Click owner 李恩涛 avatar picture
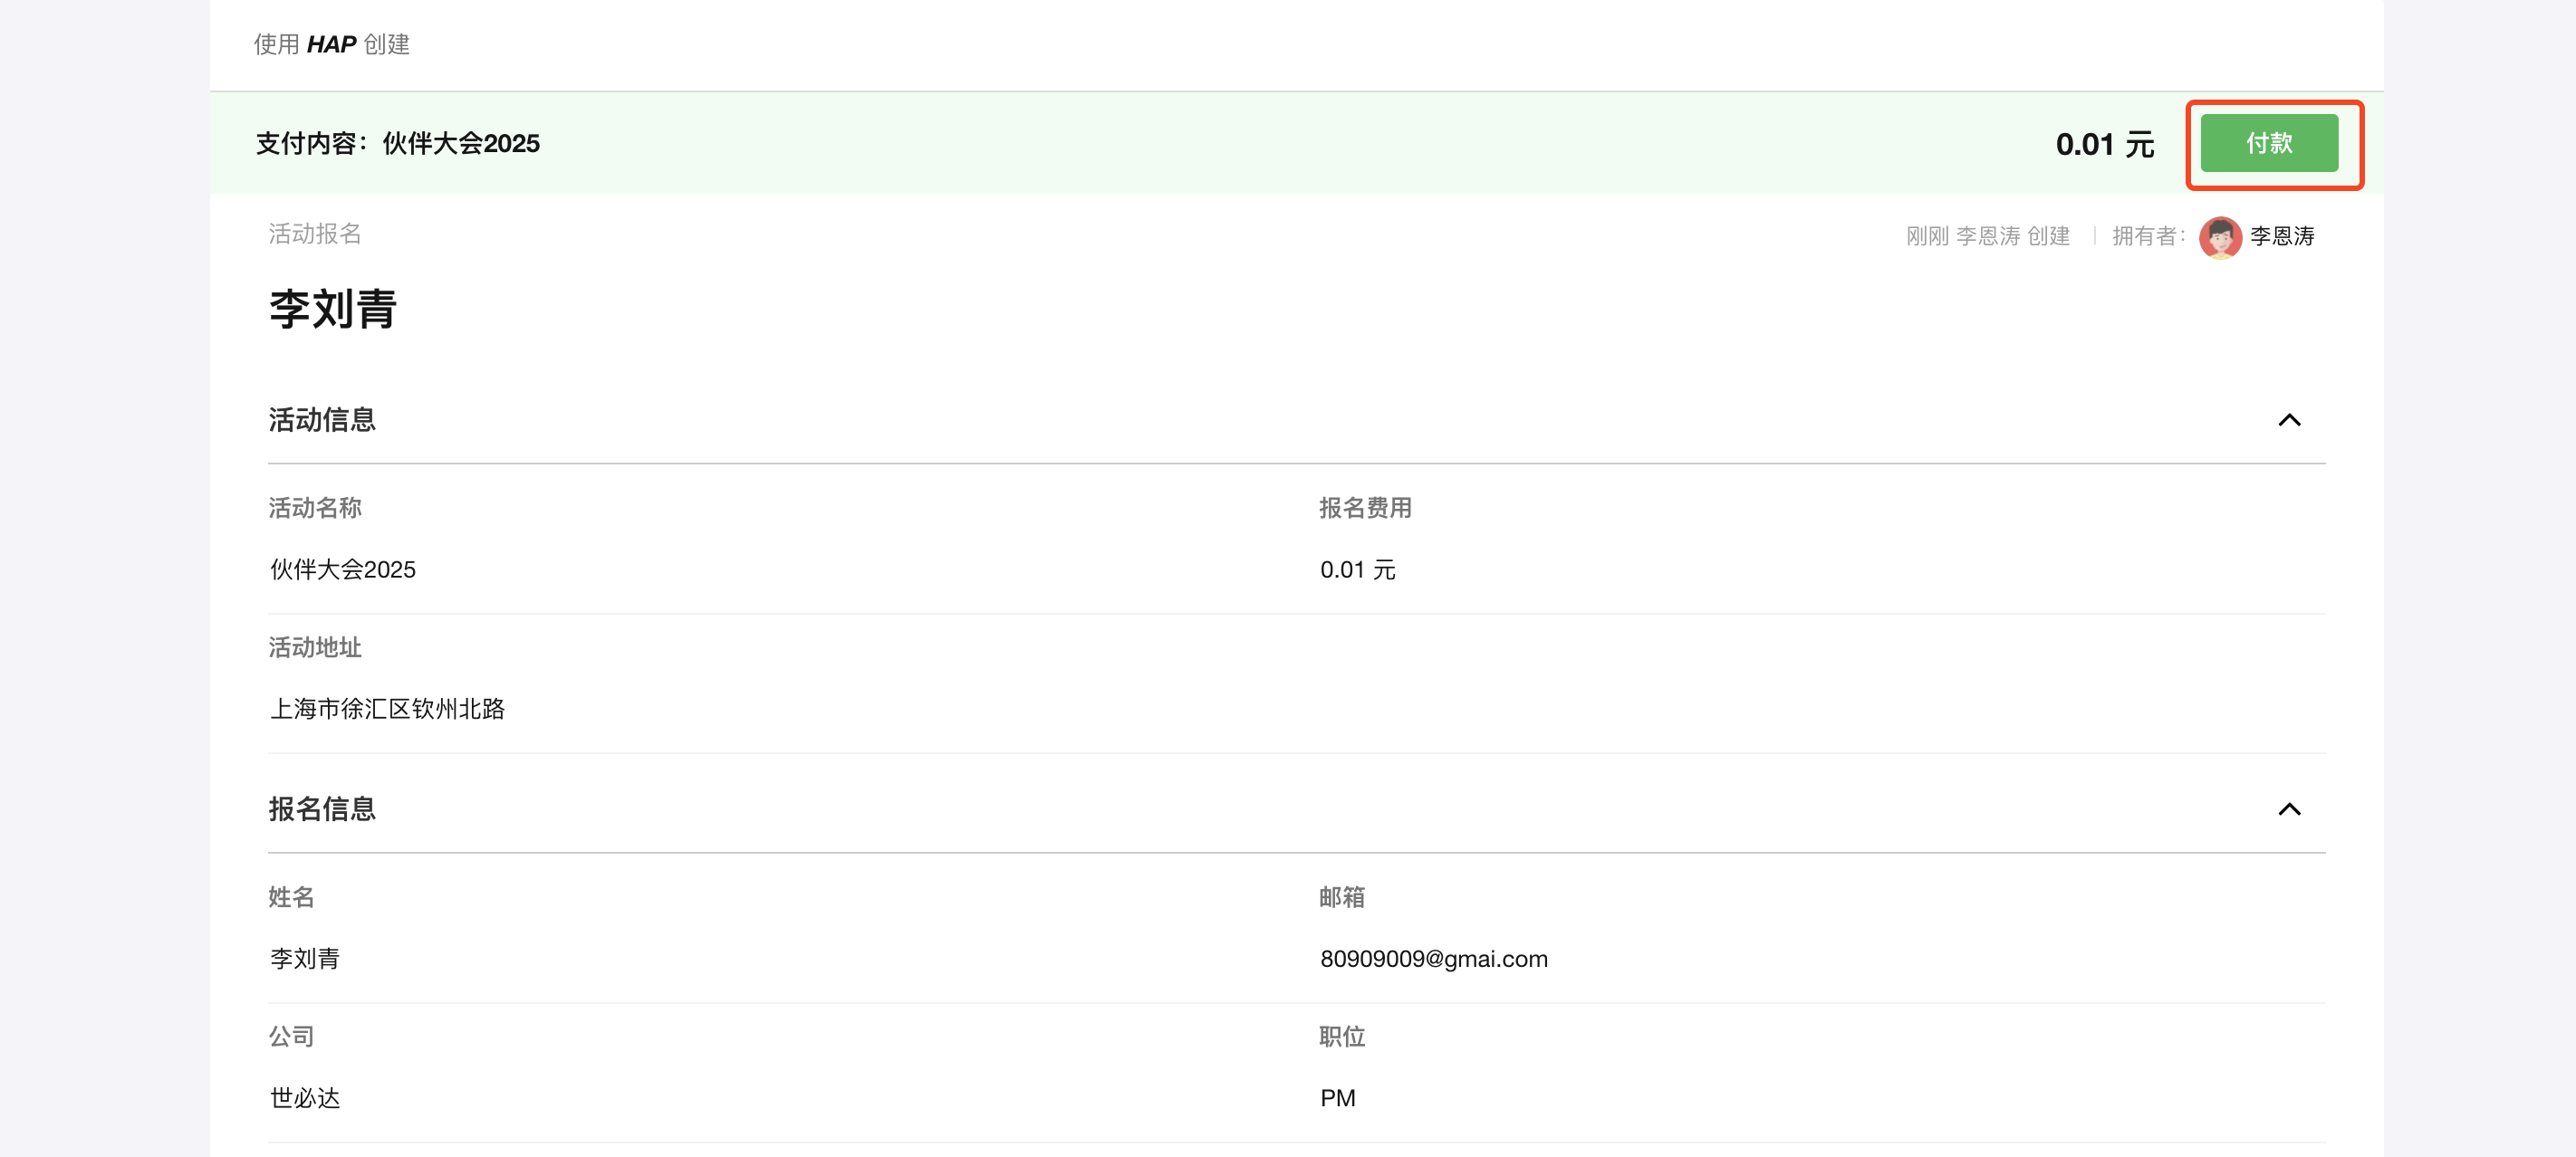2576x1157 pixels. (2219, 235)
